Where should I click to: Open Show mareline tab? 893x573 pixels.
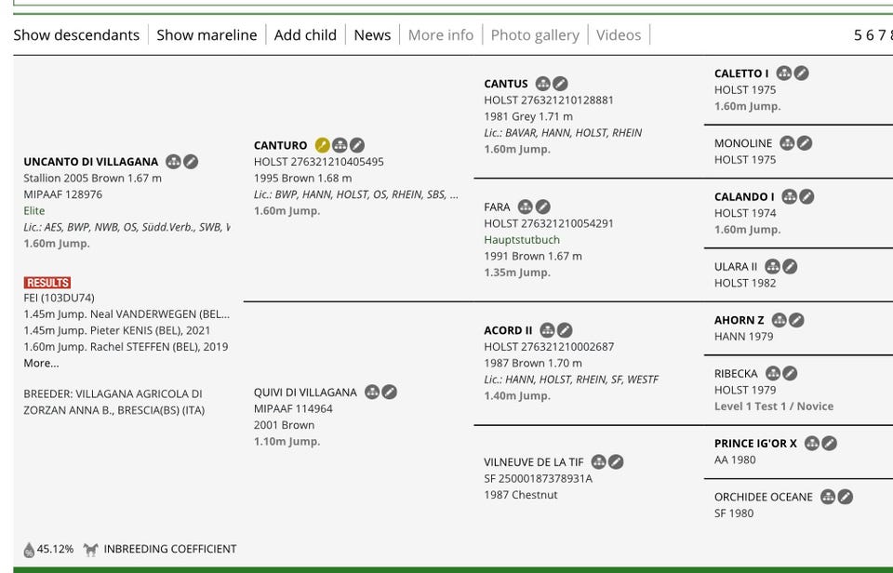pos(207,34)
